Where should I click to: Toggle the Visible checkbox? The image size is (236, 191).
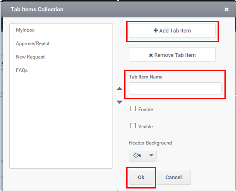[x=133, y=125]
